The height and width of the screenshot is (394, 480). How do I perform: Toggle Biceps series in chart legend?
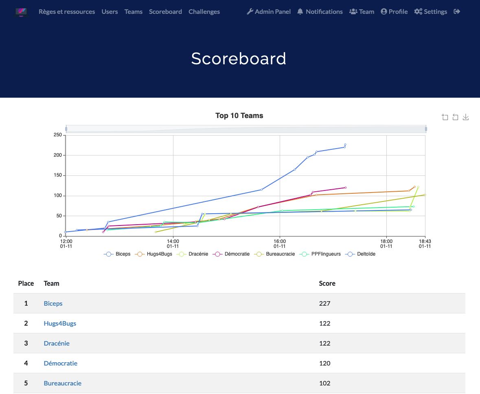117,254
